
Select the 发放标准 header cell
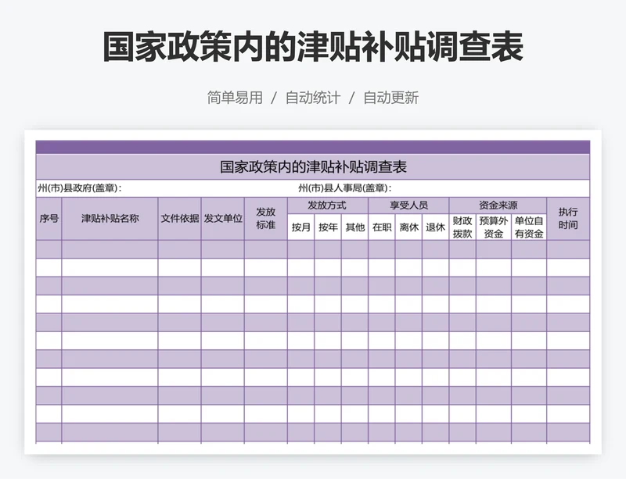(x=266, y=219)
